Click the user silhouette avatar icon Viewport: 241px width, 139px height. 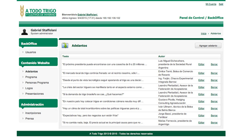(24, 32)
